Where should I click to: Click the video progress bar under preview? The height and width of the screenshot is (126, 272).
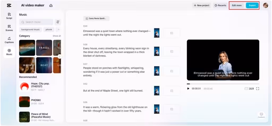coord(223,84)
